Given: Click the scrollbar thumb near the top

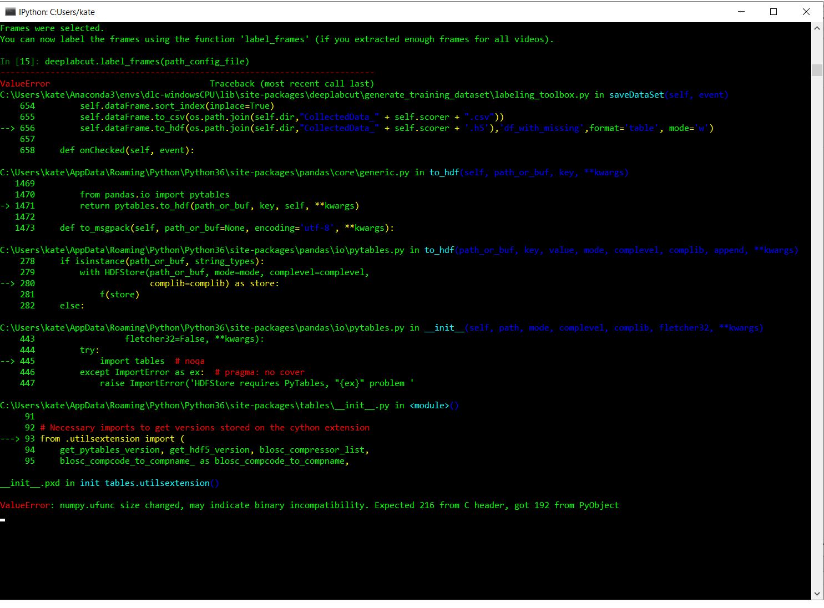Looking at the screenshot, I should pyautogui.click(x=817, y=69).
